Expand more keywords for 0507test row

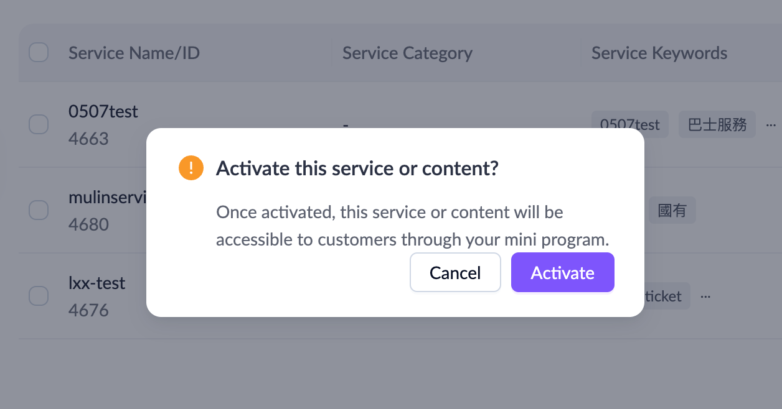click(771, 124)
